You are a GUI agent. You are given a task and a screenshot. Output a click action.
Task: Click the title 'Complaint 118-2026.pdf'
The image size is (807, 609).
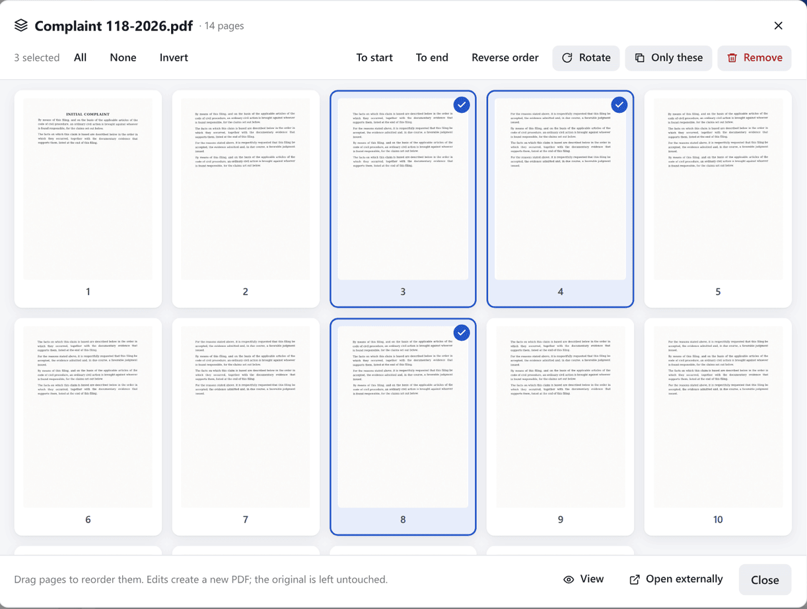click(x=115, y=26)
